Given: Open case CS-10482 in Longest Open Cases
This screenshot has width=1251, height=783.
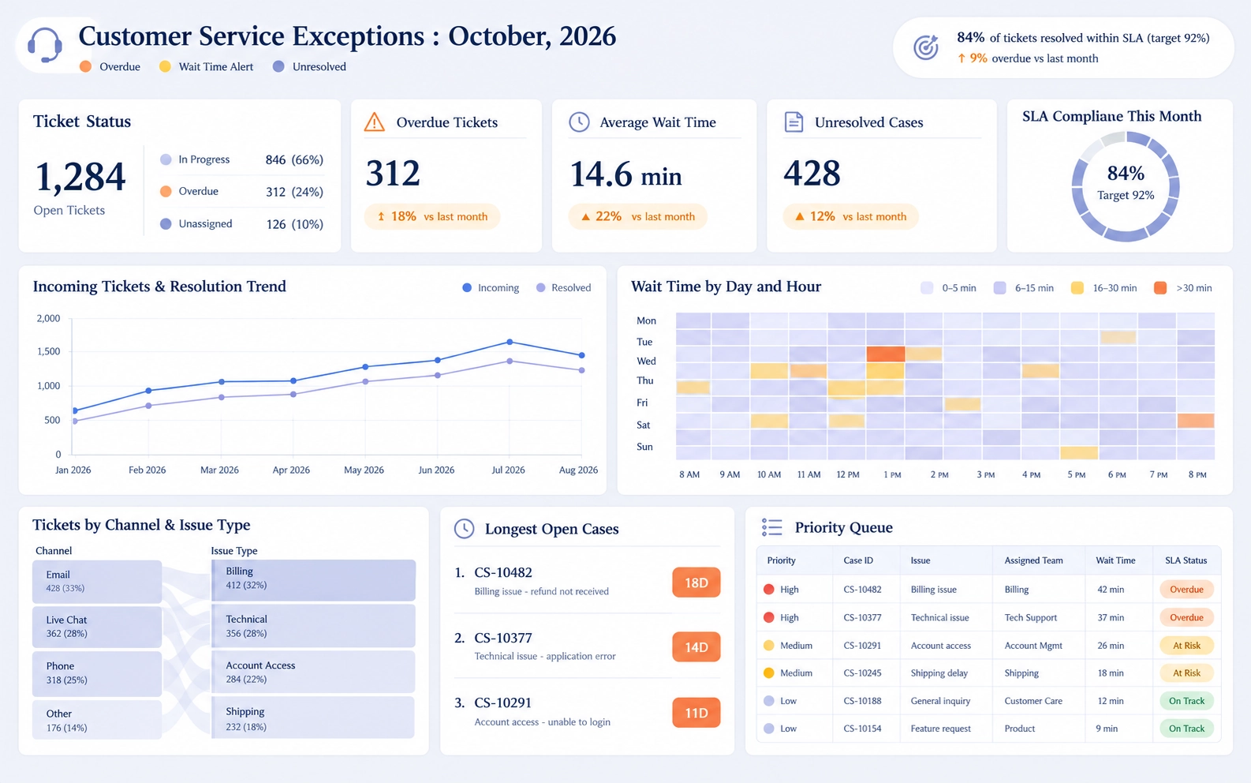Looking at the screenshot, I should coord(503,572).
